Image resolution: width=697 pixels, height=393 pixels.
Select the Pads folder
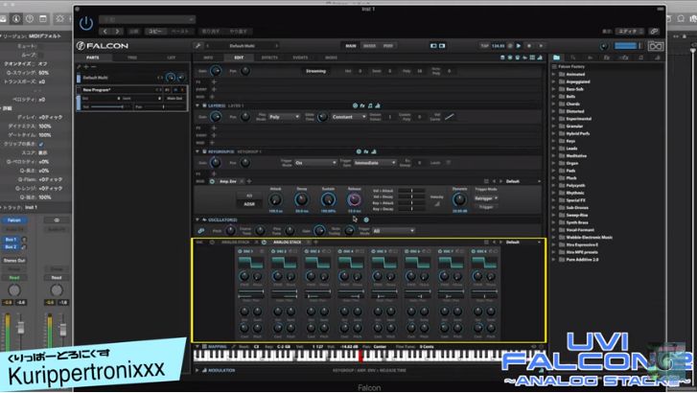coord(570,171)
